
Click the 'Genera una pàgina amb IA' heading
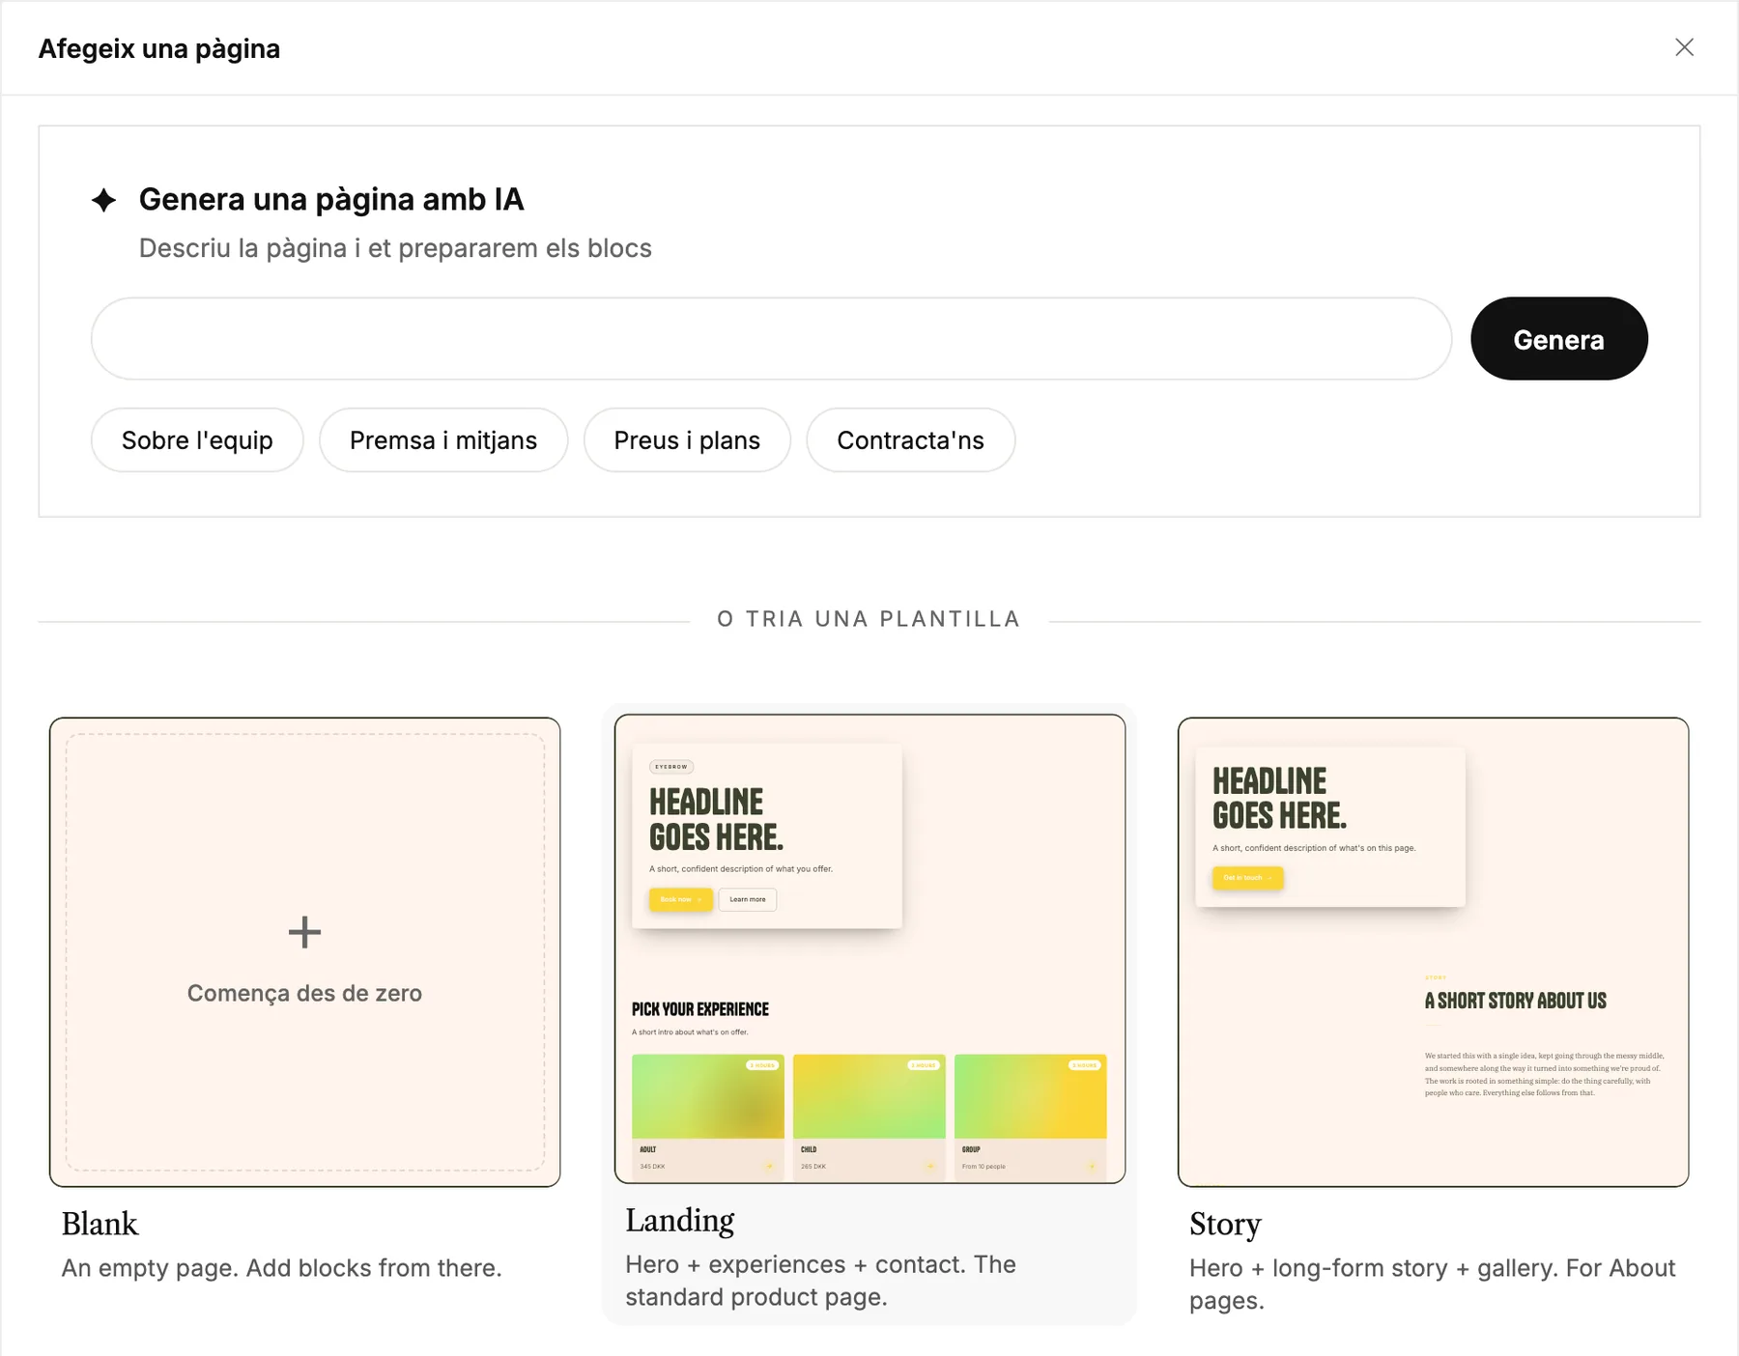(331, 200)
